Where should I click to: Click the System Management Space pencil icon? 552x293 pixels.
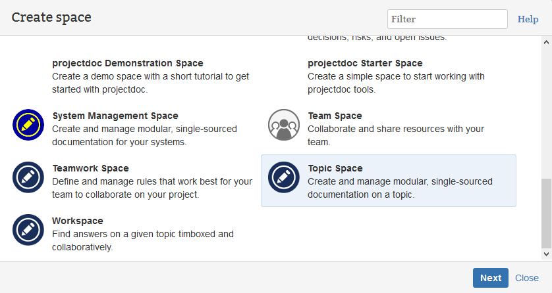pyautogui.click(x=28, y=125)
